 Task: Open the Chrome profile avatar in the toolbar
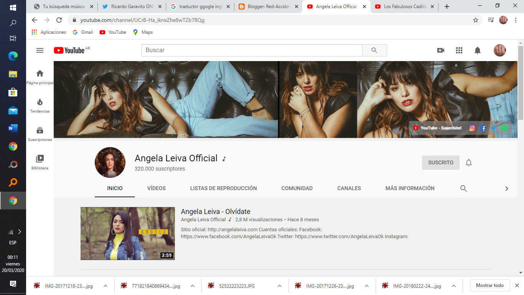tap(503, 20)
